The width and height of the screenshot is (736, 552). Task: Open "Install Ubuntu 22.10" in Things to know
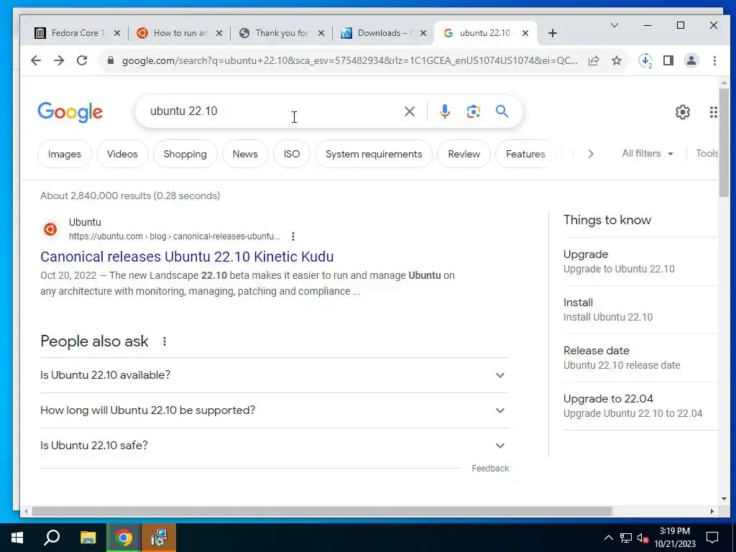point(640,310)
